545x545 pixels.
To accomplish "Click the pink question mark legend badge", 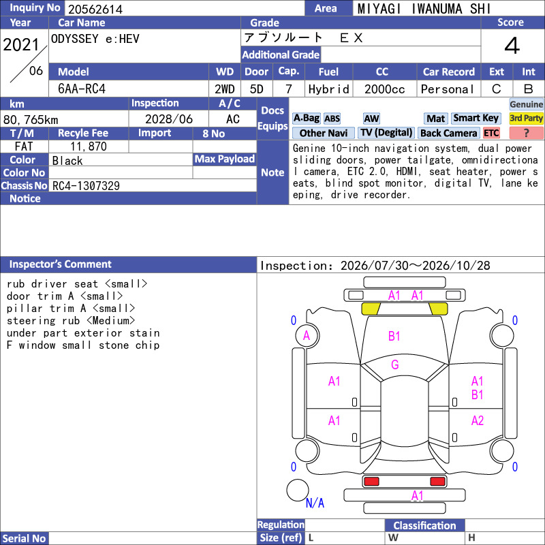I will 526,133.
